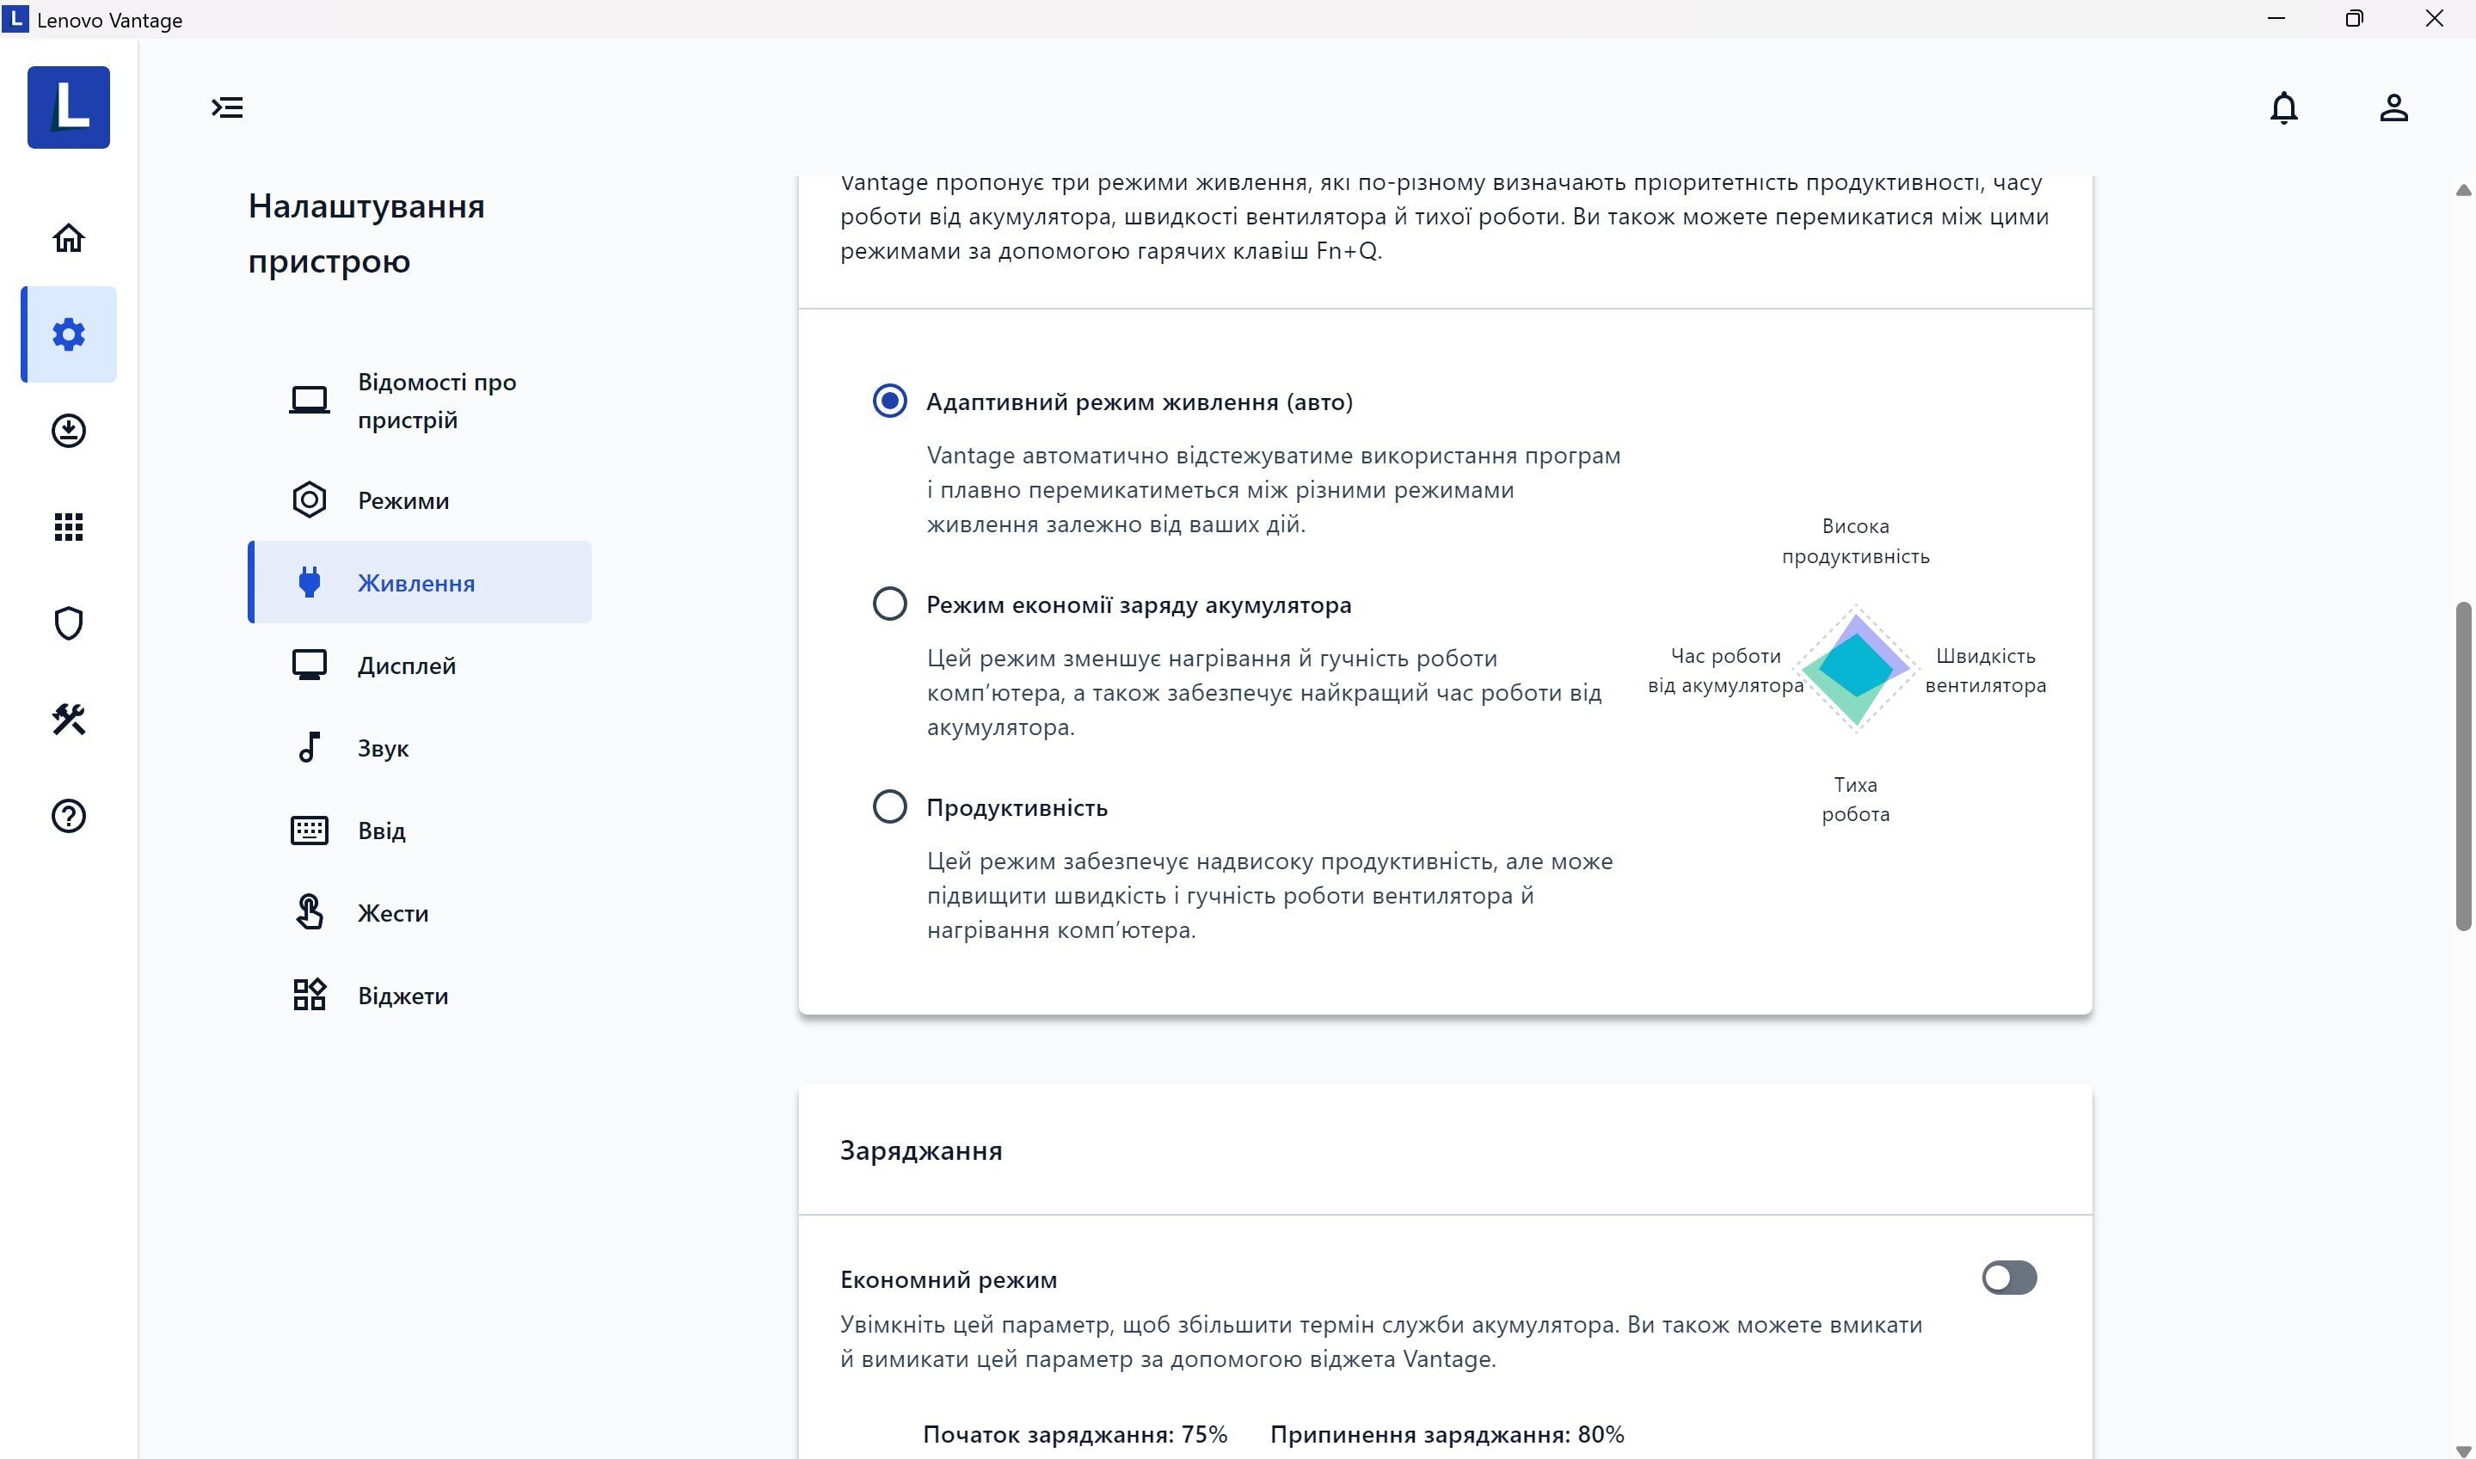This screenshot has height=1459, width=2476.
Task: Click the Security shield icon
Action: [x=70, y=622]
